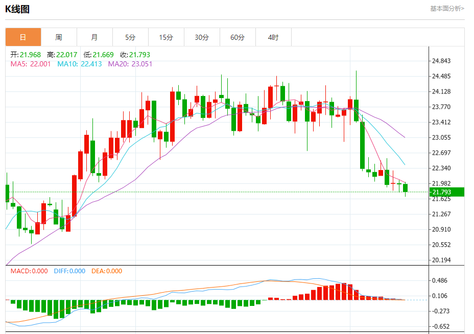
Task: Click the 23.412 price axis label
Action: [x=441, y=123]
